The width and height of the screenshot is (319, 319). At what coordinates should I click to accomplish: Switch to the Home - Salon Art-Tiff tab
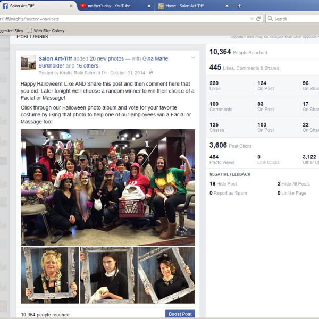194,6
